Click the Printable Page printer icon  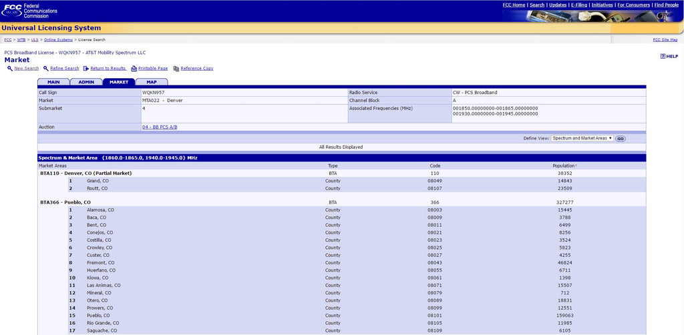click(x=134, y=68)
